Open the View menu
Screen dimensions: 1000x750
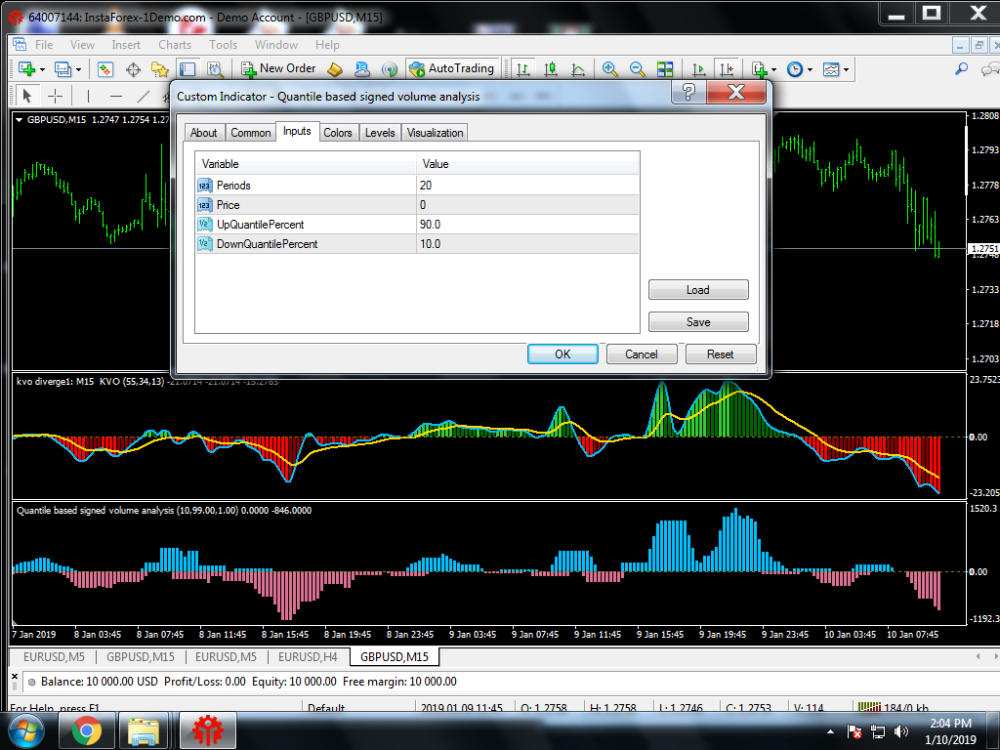[82, 45]
